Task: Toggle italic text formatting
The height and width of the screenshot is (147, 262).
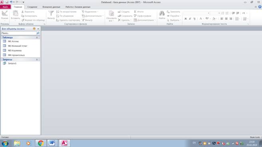Action: [190, 19]
